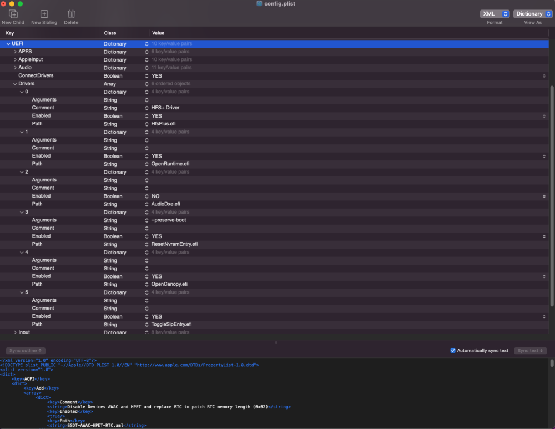Change Enabled value for OpenRuntime.efi driver
The width and height of the screenshot is (555, 429).
(x=544, y=156)
